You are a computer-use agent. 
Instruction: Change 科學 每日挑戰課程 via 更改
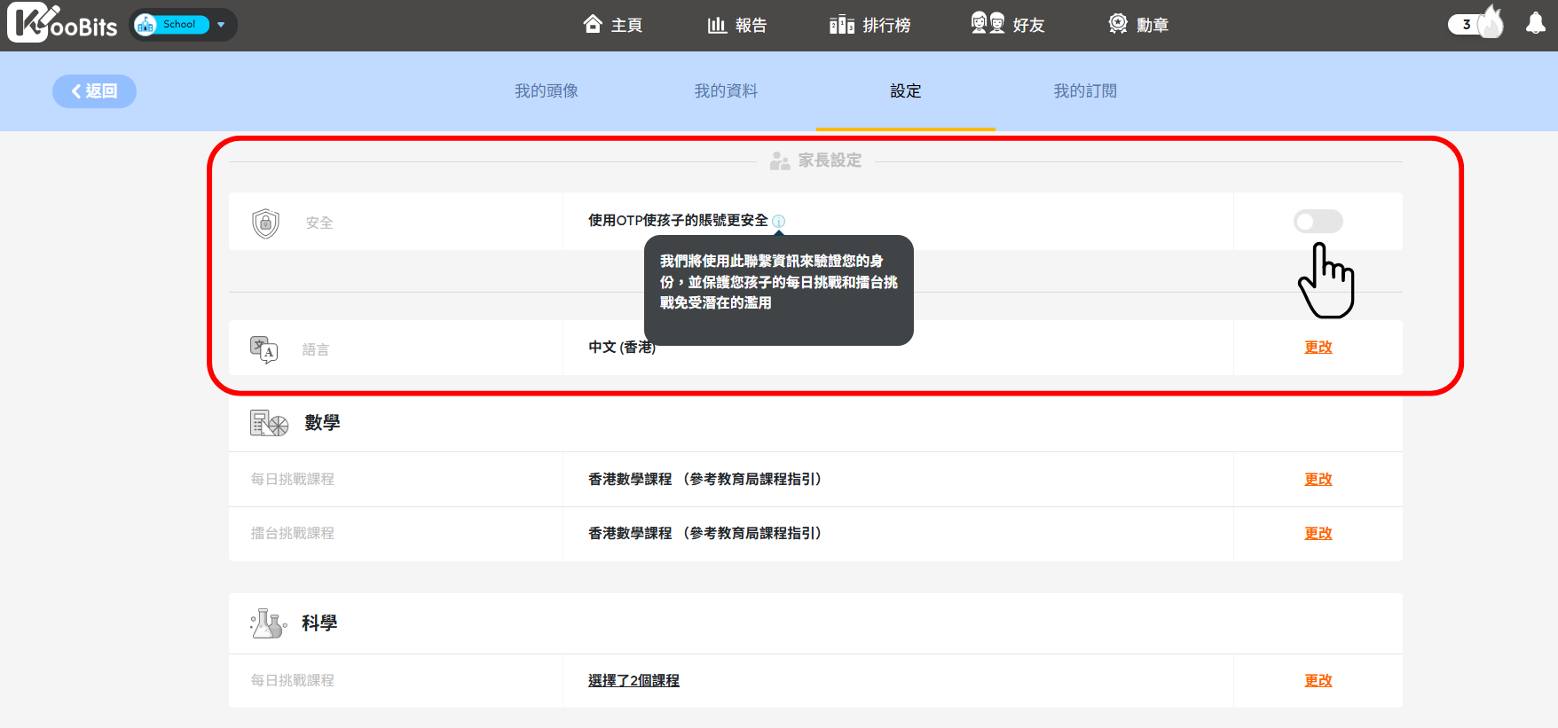1318,681
